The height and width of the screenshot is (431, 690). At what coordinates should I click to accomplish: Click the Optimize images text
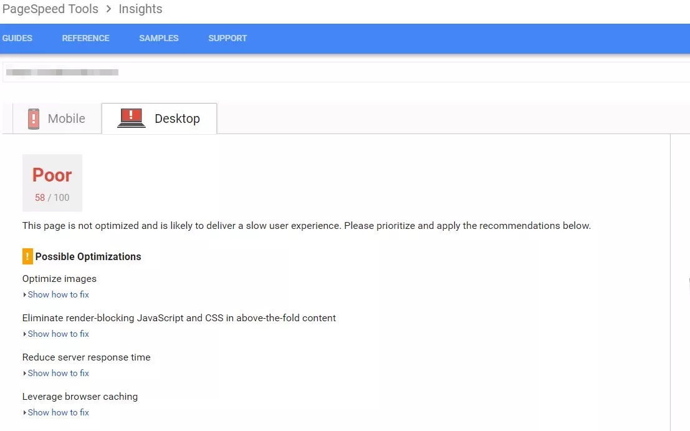click(59, 279)
